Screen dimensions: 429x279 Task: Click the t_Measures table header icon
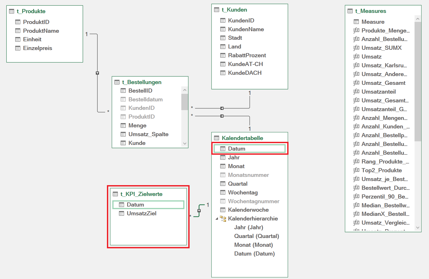(350, 11)
